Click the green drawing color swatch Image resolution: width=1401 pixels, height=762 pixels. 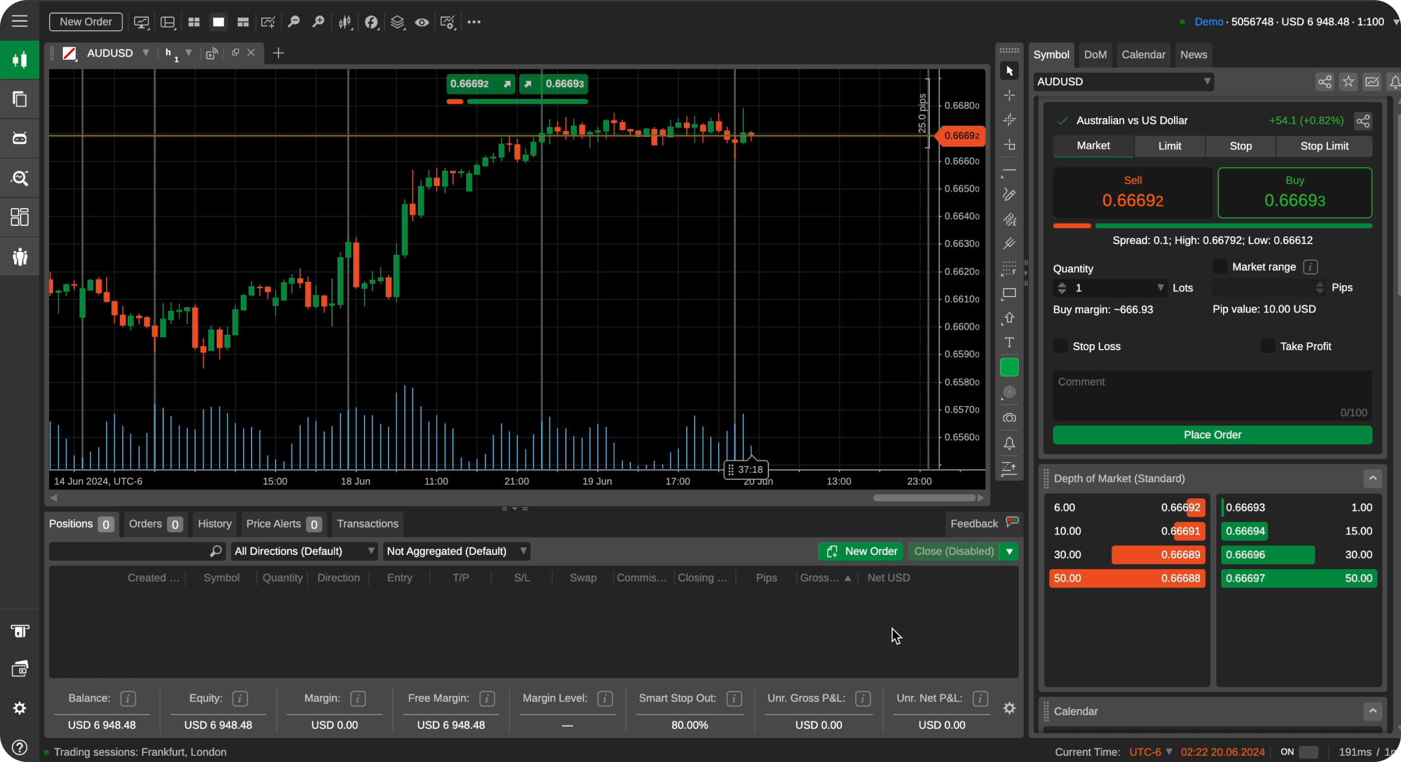pos(1009,367)
